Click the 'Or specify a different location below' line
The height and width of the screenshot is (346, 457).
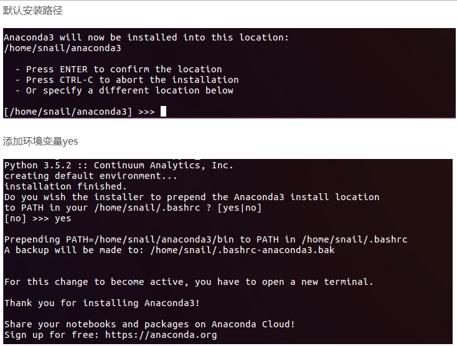pos(125,90)
